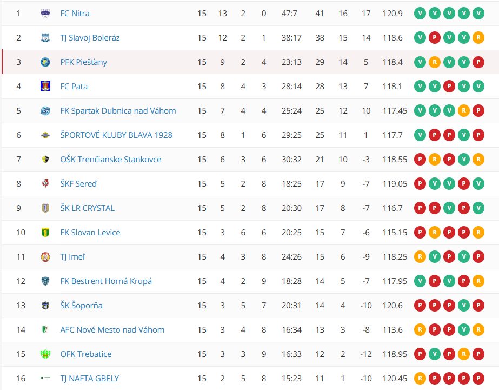
Task: Click the FC Nitra club crest icon
Action: (x=45, y=13)
